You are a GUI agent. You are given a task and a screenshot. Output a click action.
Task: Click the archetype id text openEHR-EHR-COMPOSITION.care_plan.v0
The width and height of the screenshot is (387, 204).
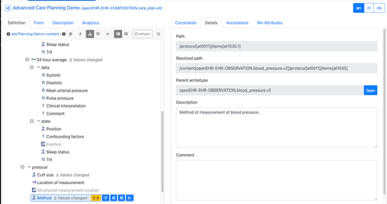121,8
